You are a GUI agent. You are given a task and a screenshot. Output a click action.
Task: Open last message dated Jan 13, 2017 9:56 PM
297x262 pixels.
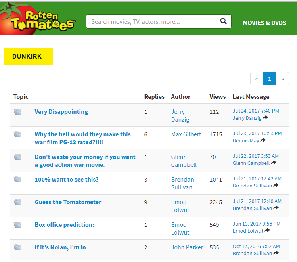pyautogui.click(x=256, y=224)
